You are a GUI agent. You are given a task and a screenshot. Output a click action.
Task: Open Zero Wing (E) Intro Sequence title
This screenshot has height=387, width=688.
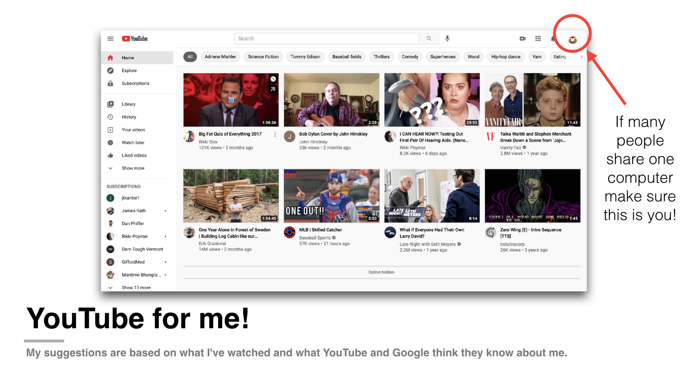(x=531, y=233)
